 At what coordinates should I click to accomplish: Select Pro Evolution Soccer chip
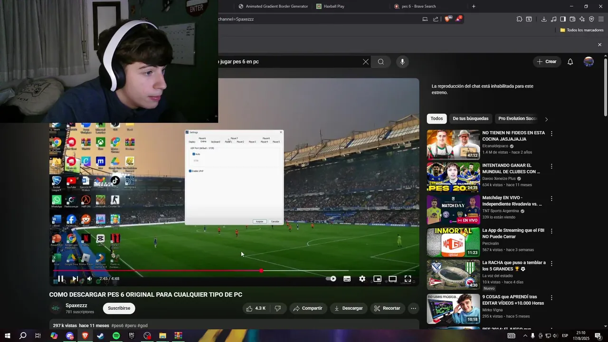pyautogui.click(x=517, y=119)
